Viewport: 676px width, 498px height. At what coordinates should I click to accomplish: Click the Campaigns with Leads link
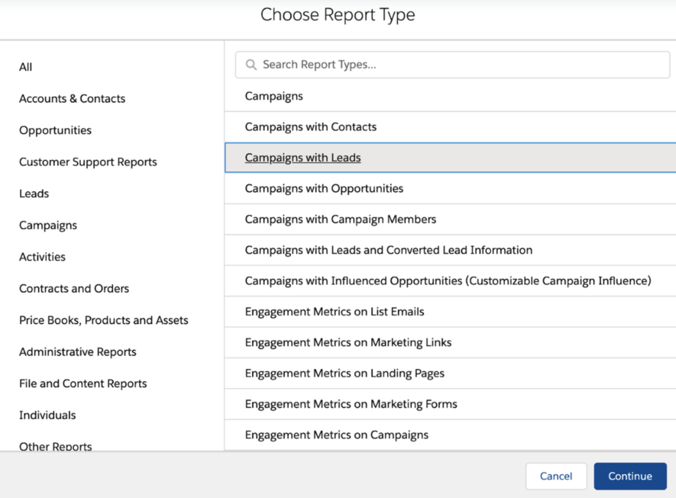(303, 158)
